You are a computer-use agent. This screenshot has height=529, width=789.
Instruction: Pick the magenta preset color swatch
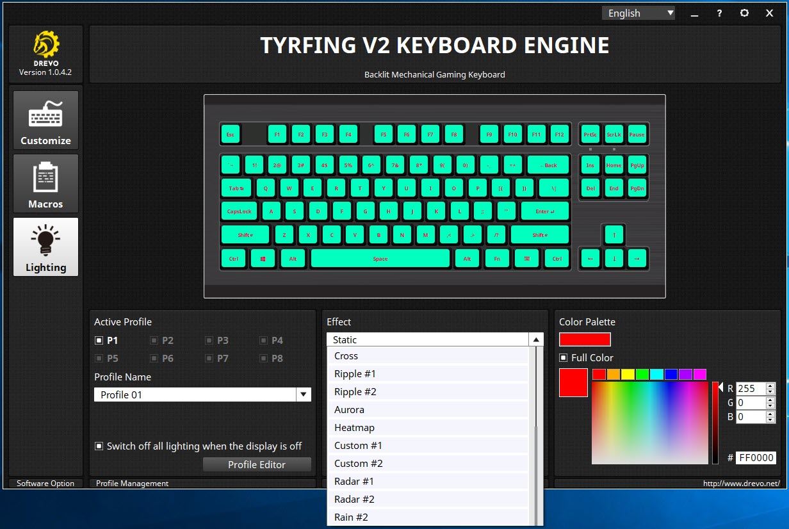coord(700,375)
